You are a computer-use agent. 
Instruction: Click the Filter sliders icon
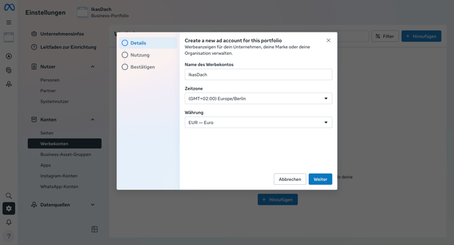[x=378, y=36]
